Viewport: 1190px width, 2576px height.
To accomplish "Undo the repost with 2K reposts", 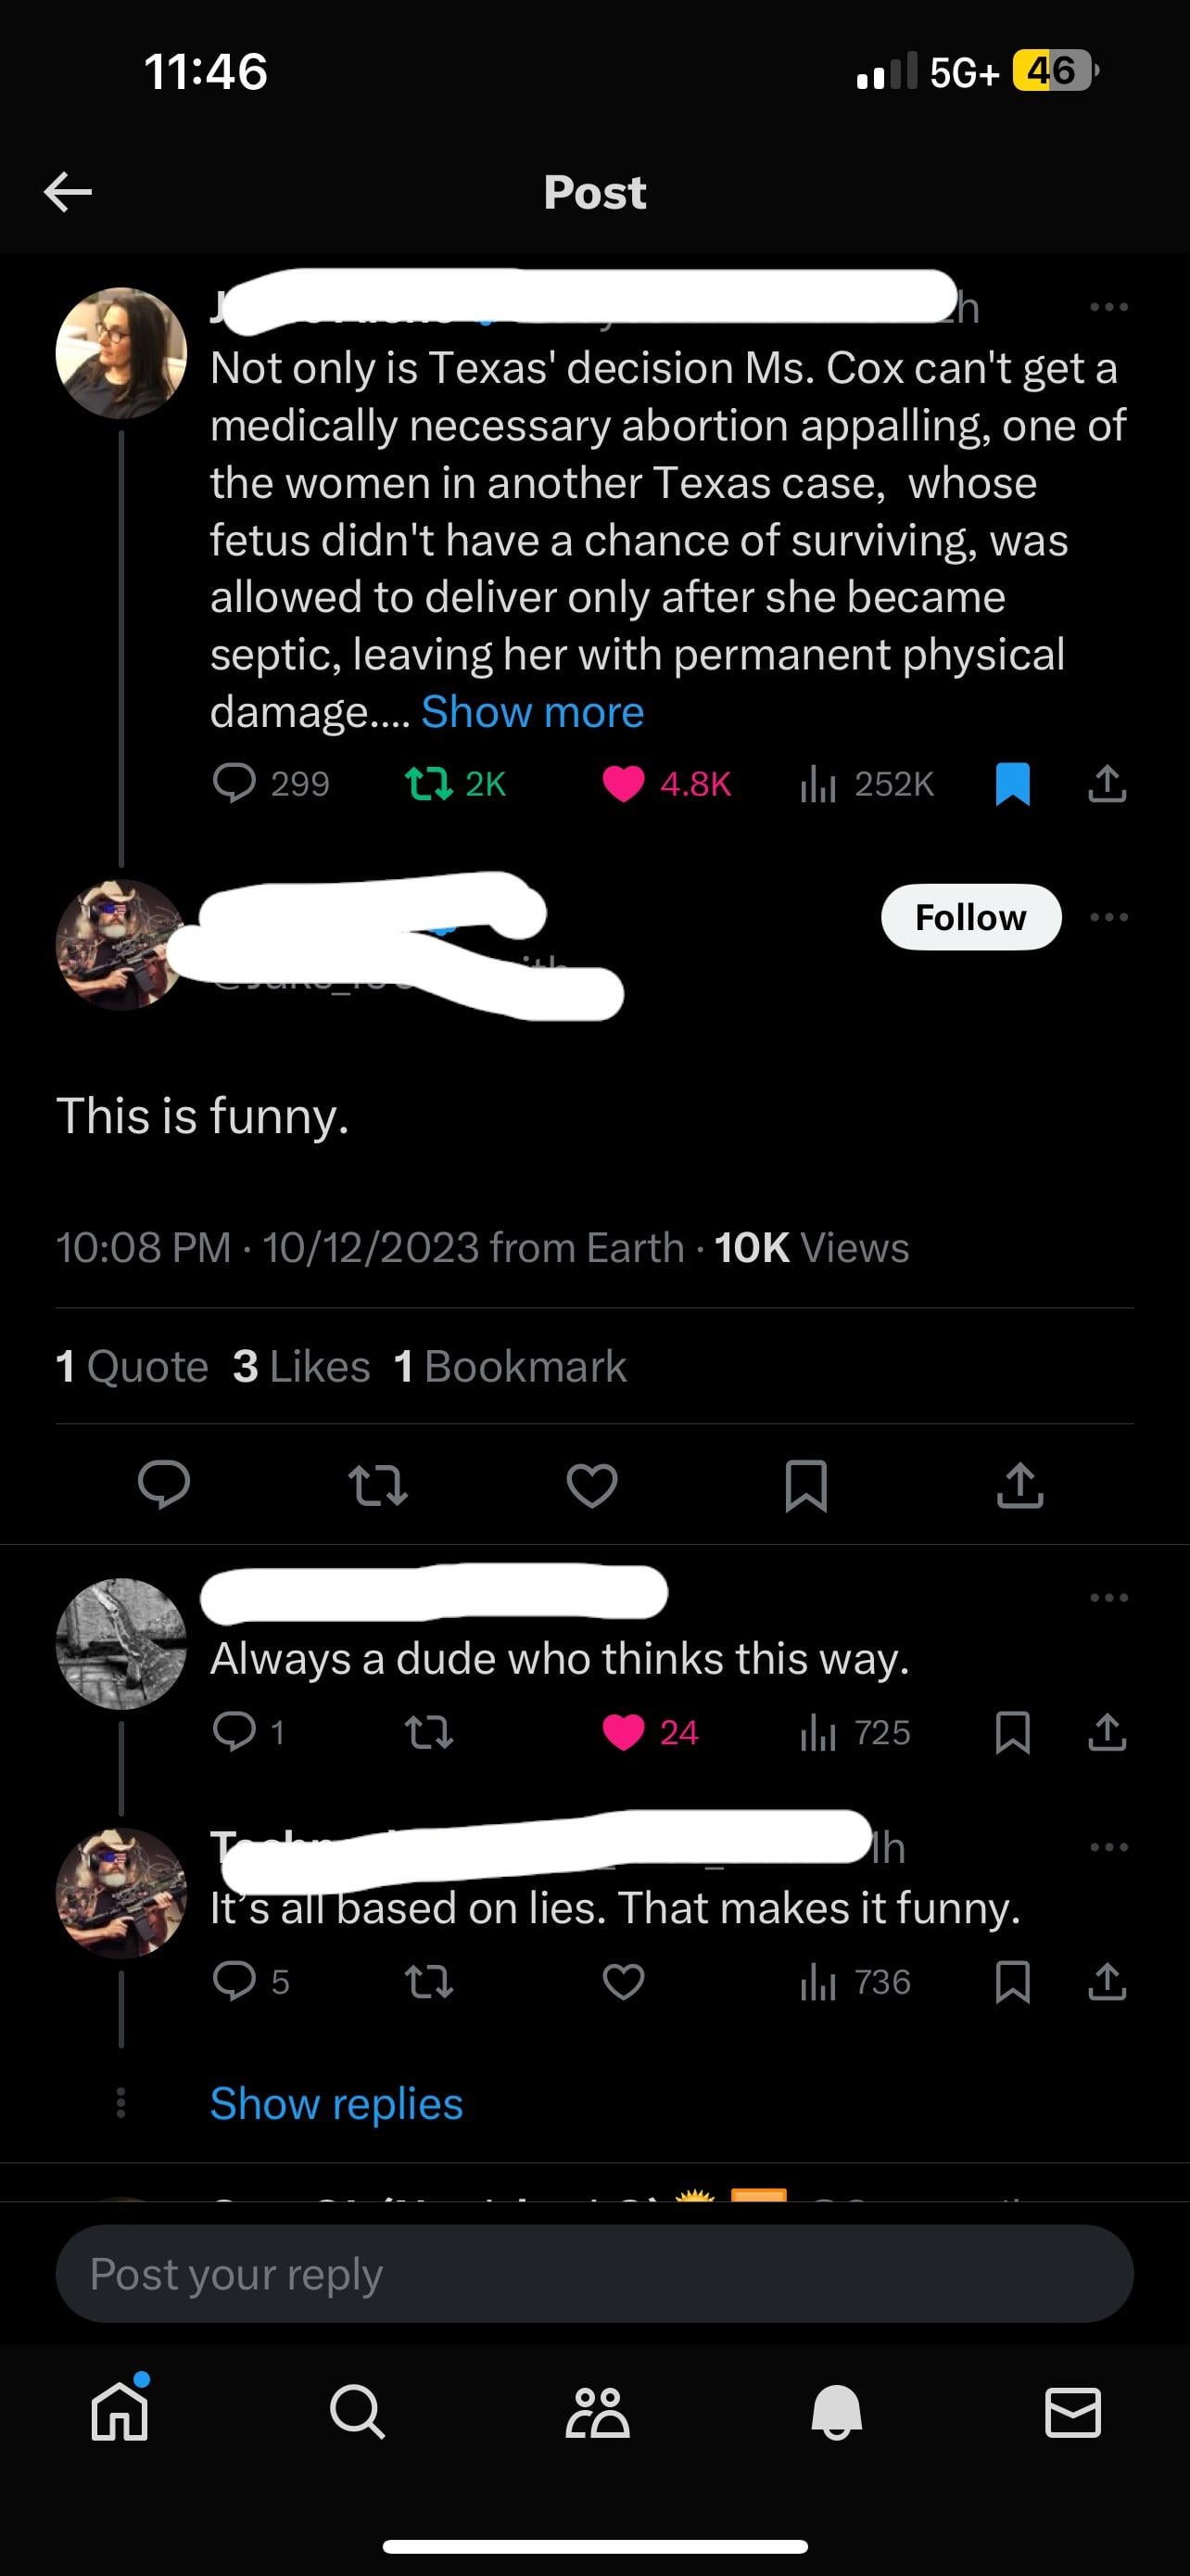I will pos(428,784).
